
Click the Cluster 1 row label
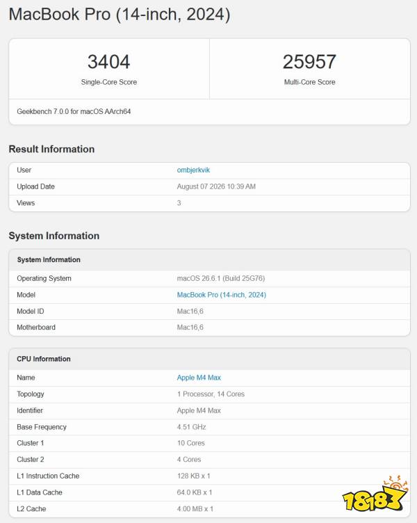[x=31, y=443]
